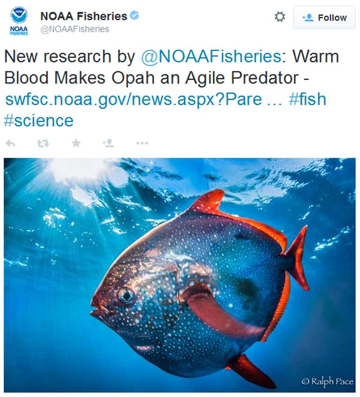Click the person-plus icon below the tweet
This screenshot has height=397, width=360.
108,143
